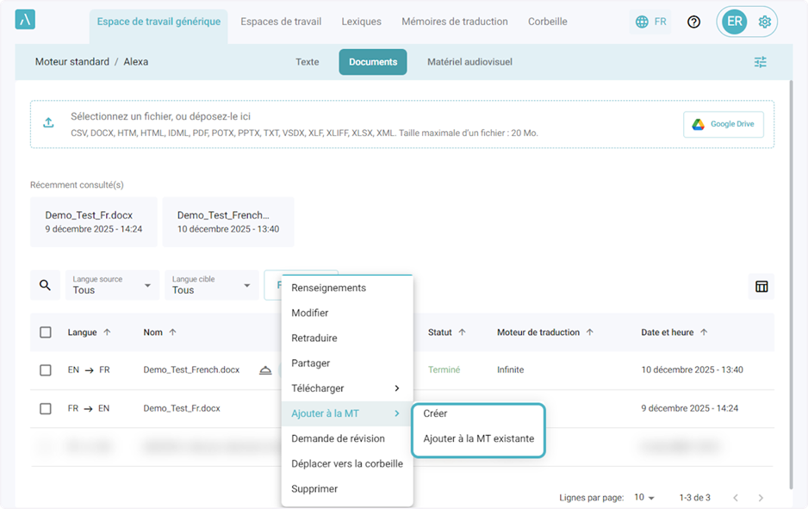Select Ajouter à la MT existante

tap(478, 438)
